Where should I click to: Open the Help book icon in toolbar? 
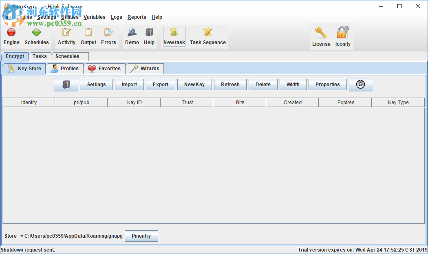pos(149,32)
